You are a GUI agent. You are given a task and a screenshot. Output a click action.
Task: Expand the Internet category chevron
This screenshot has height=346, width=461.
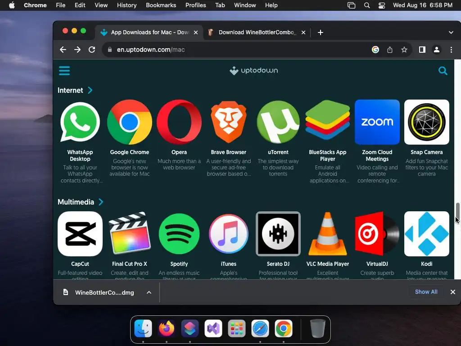tap(90, 90)
